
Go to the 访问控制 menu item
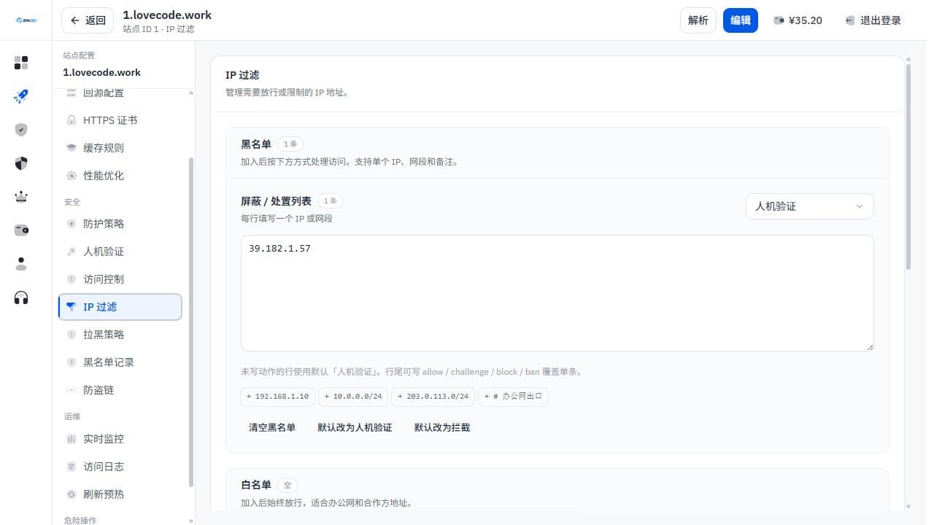pyautogui.click(x=120, y=279)
